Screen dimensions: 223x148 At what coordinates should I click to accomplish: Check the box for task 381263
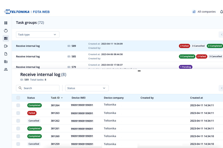(18, 113)
